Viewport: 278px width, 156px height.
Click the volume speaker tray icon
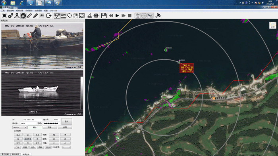coord(263,3)
